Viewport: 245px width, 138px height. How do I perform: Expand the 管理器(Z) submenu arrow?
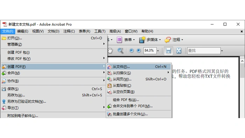tap(104, 44)
